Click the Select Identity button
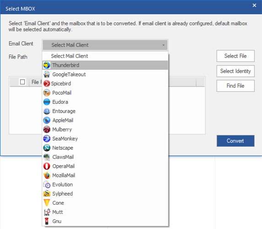The height and width of the screenshot is (229, 262). point(235,71)
